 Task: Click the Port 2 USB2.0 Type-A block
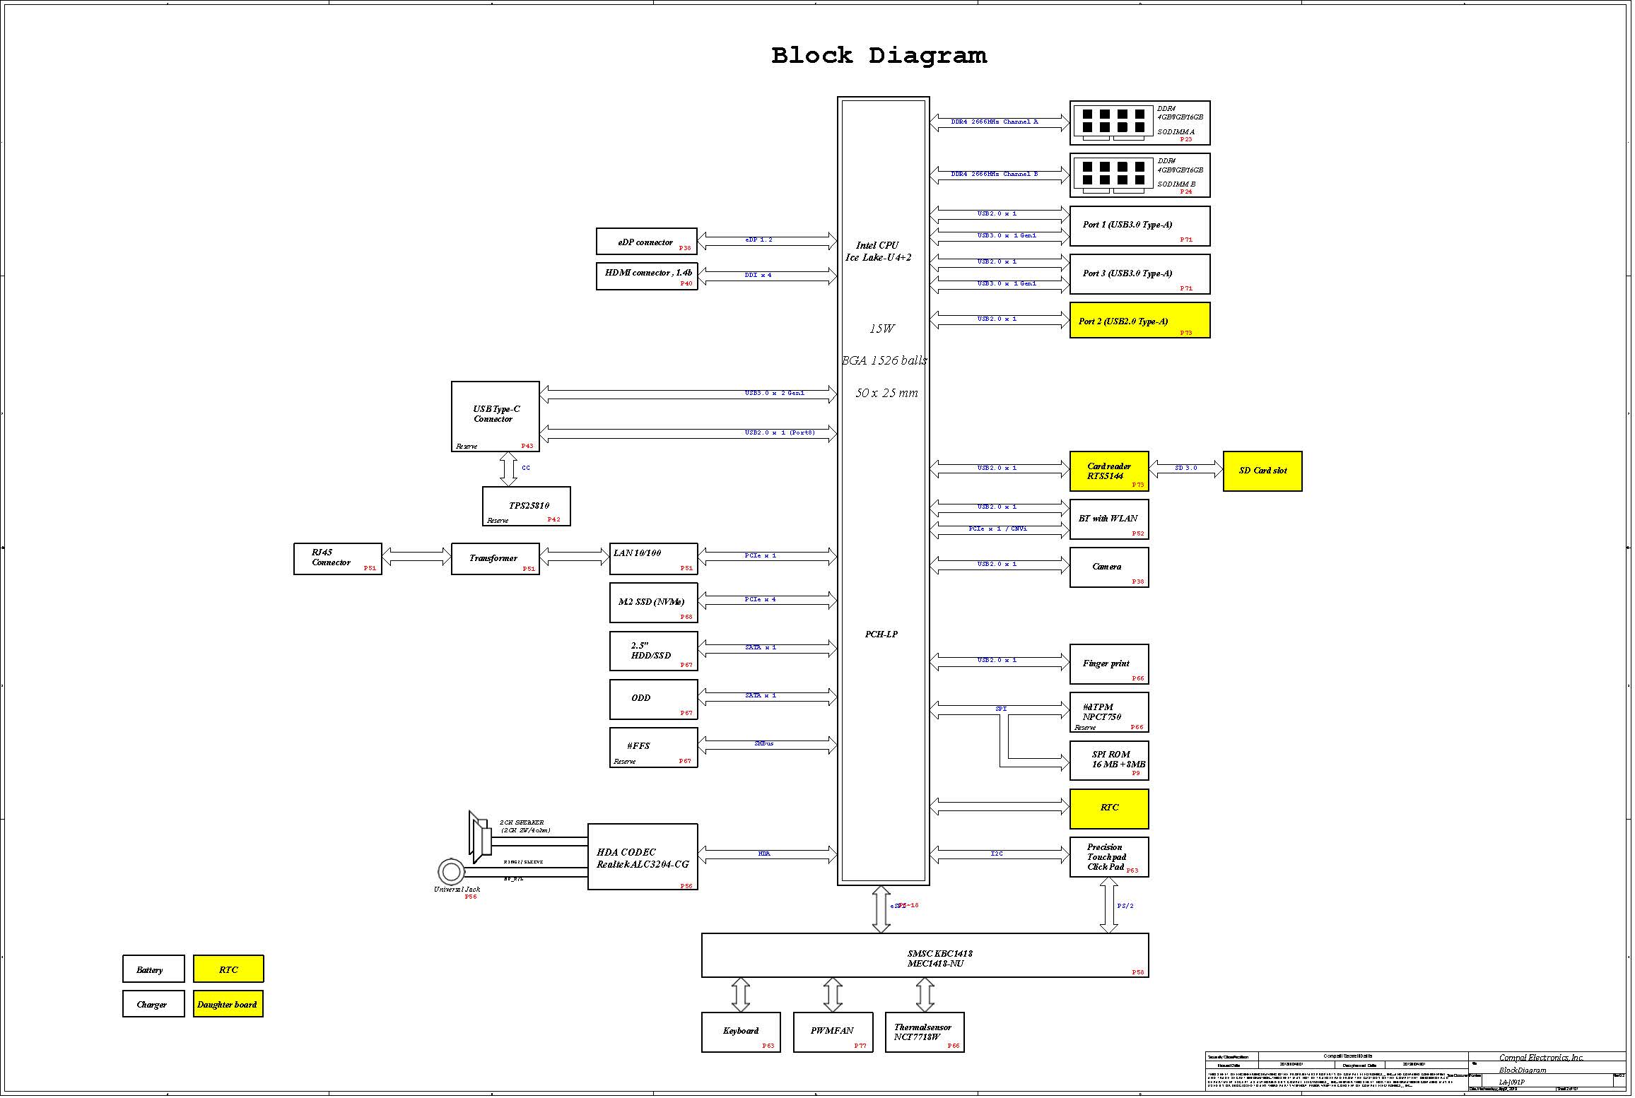click(x=1141, y=321)
